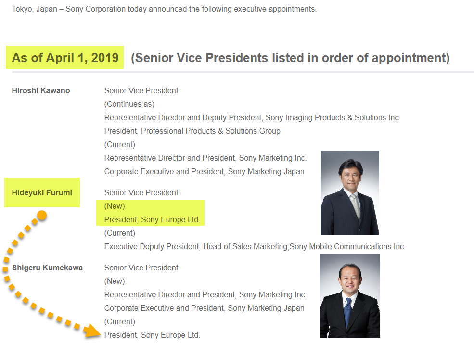Click Kumekawa's '(Current)' label

pos(120,321)
